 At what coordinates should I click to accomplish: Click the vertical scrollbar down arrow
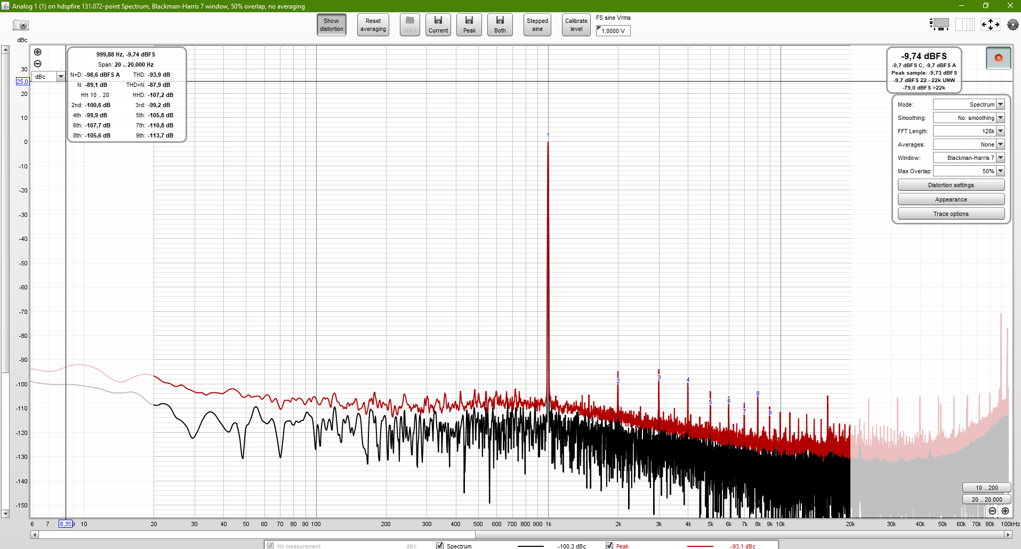click(5, 514)
